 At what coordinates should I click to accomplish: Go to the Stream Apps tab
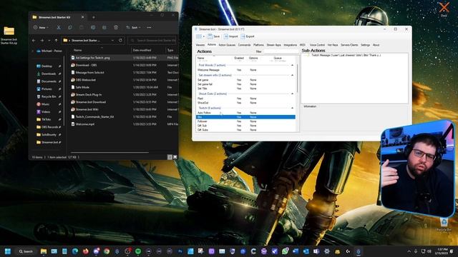[273, 45]
